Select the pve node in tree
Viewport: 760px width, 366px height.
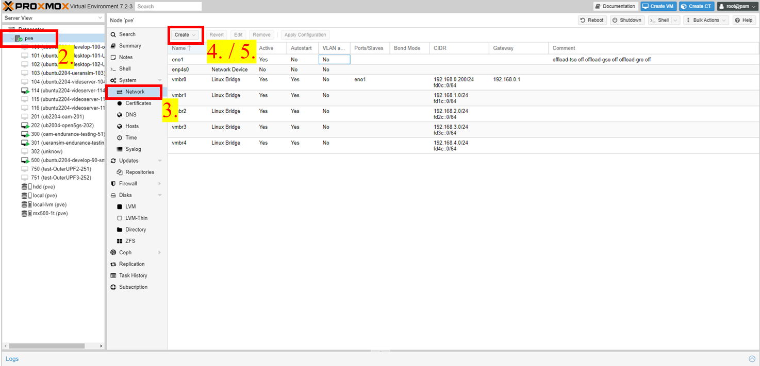(28, 38)
